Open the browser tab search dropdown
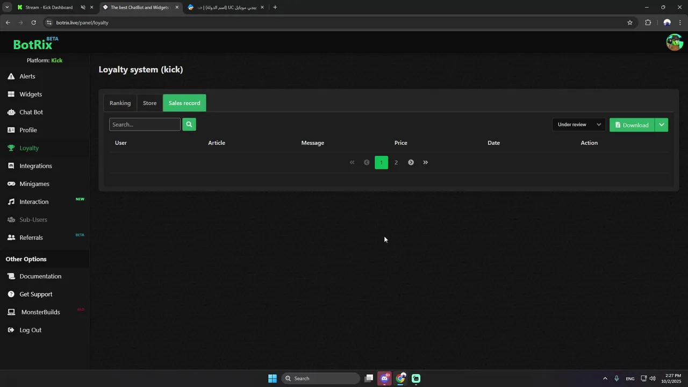This screenshot has width=688, height=387. (x=6, y=8)
